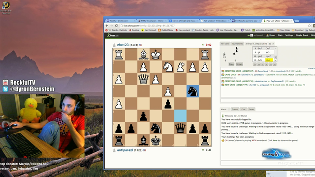The image size is (315, 177).
Task: Select the black knight on b4
Action: pyautogui.click(x=192, y=91)
